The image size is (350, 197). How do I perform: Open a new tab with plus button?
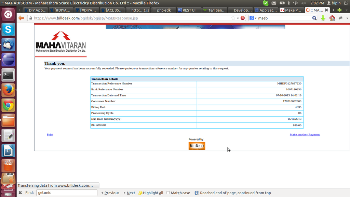[x=339, y=10]
